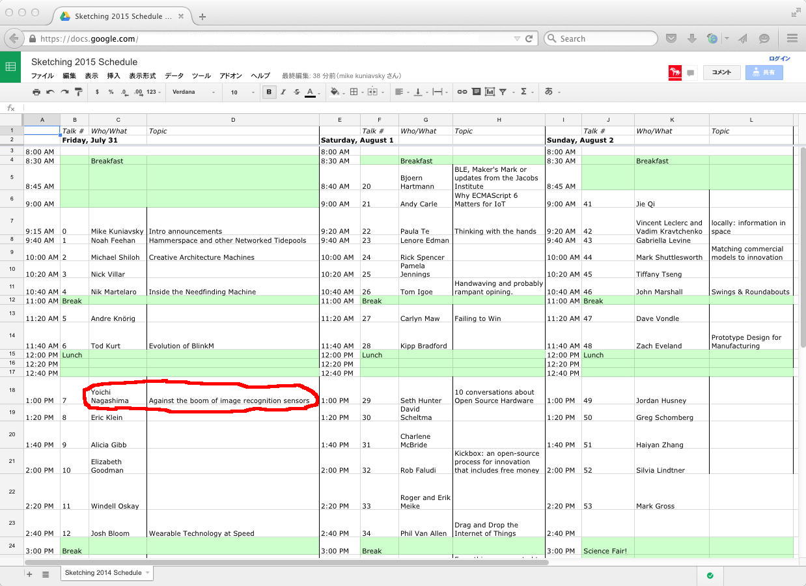
Task: Open the 挿入 menu
Action: (x=113, y=76)
